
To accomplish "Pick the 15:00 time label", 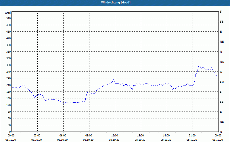I will (141, 136).
